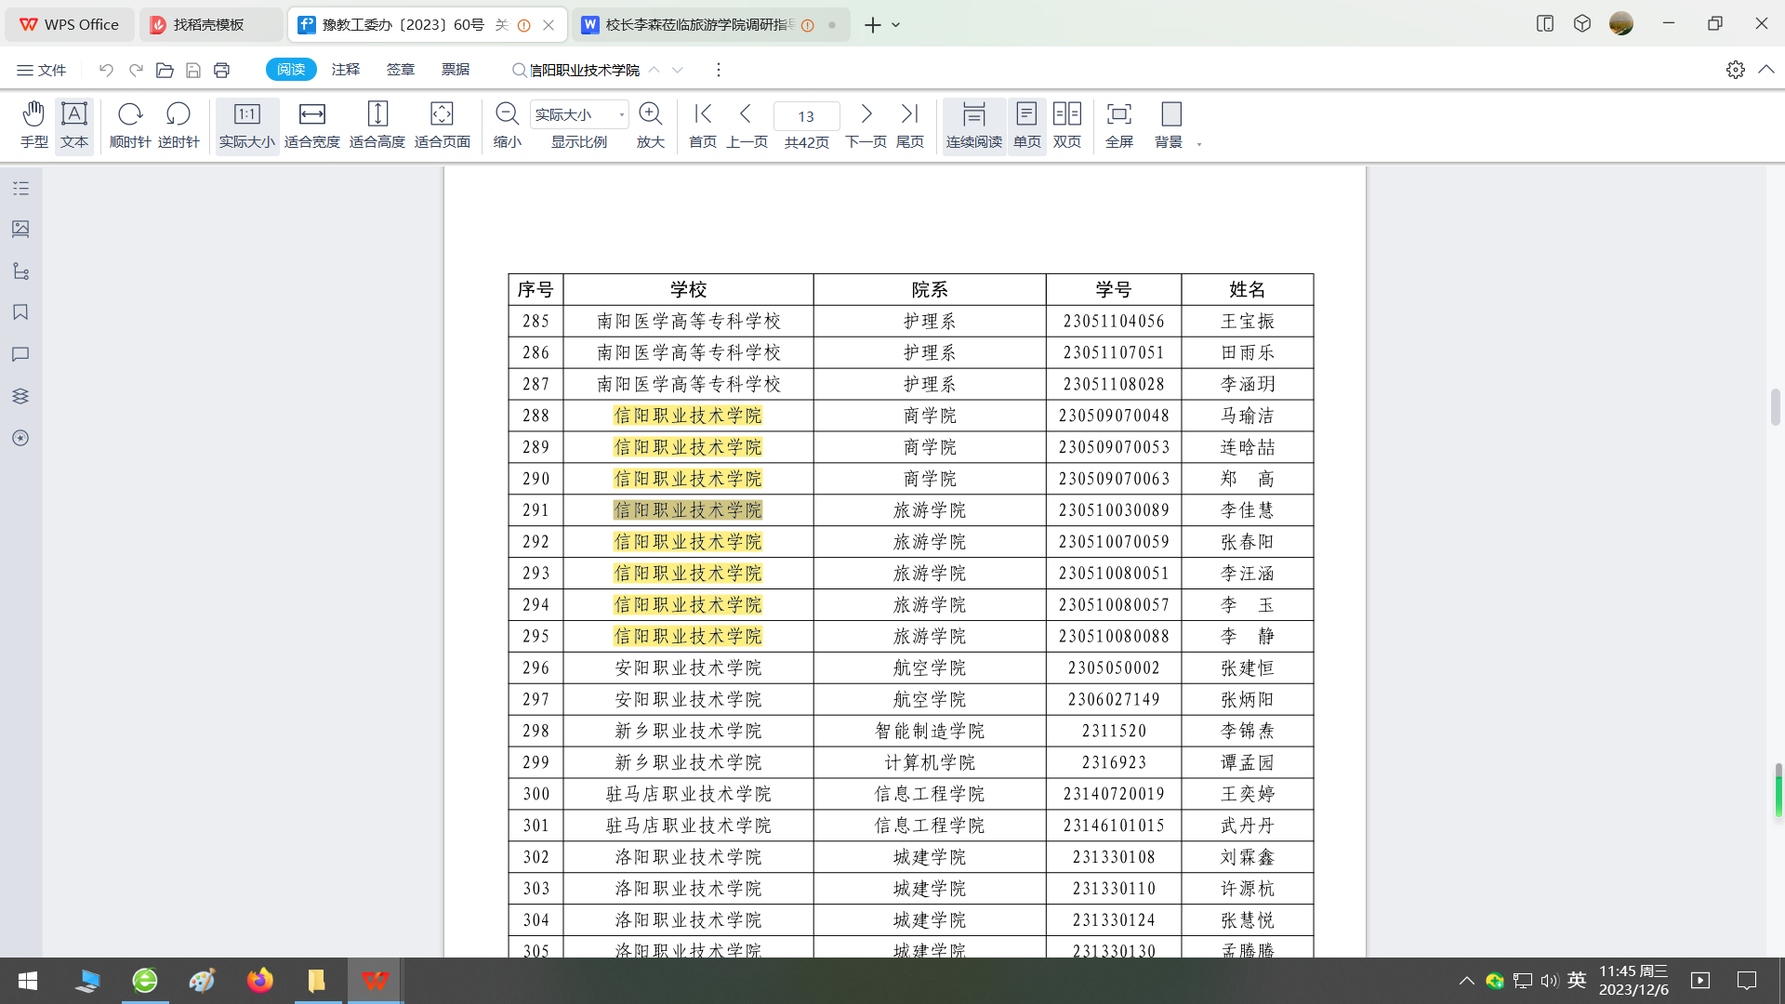Select the Hand tool

pyautogui.click(x=33, y=125)
